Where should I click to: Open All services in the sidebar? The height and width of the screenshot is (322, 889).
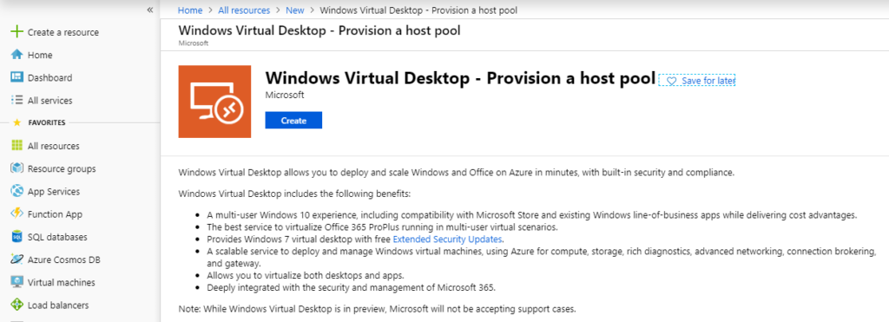click(49, 101)
